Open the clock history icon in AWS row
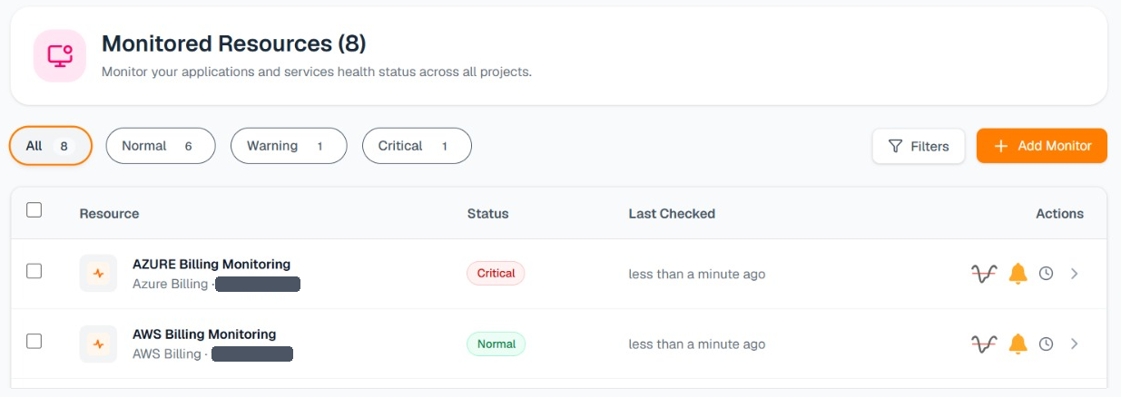The width and height of the screenshot is (1121, 397). click(x=1046, y=344)
